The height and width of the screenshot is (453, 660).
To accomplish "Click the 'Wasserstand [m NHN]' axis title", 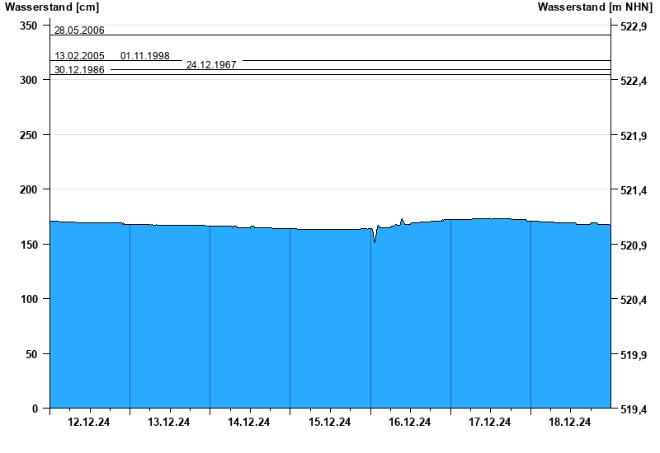I will (x=594, y=7).
